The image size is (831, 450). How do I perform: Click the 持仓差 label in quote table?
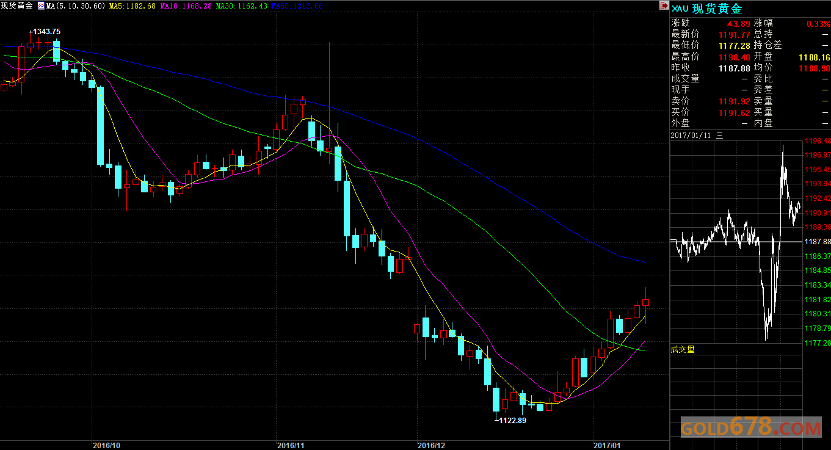(x=768, y=45)
